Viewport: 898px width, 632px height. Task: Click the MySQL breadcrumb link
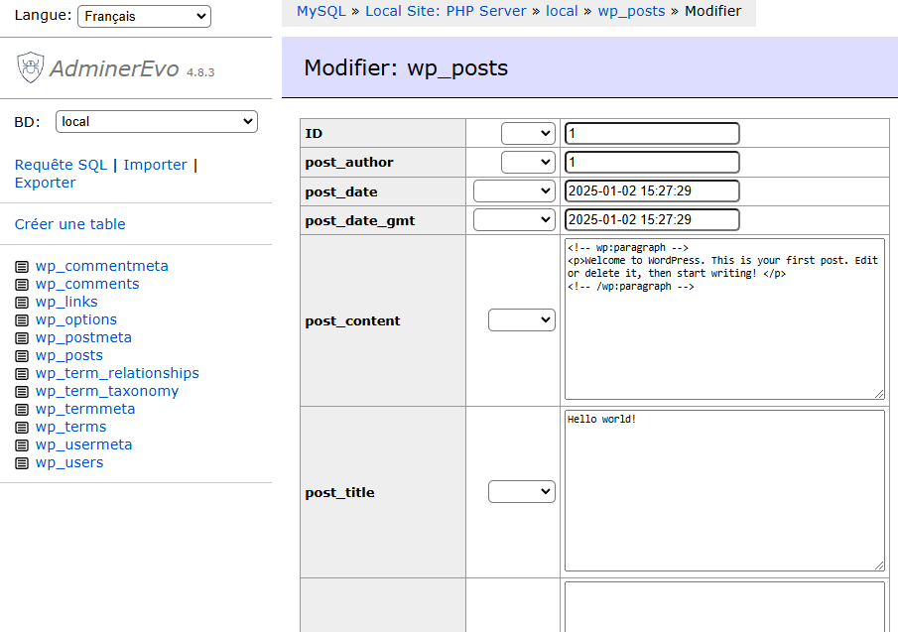(321, 12)
